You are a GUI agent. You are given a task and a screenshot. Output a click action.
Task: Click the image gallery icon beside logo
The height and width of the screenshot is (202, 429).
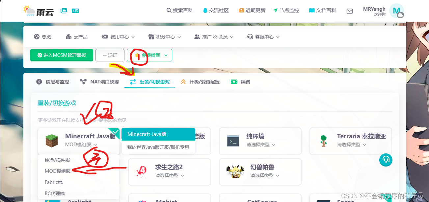(x=64, y=11)
